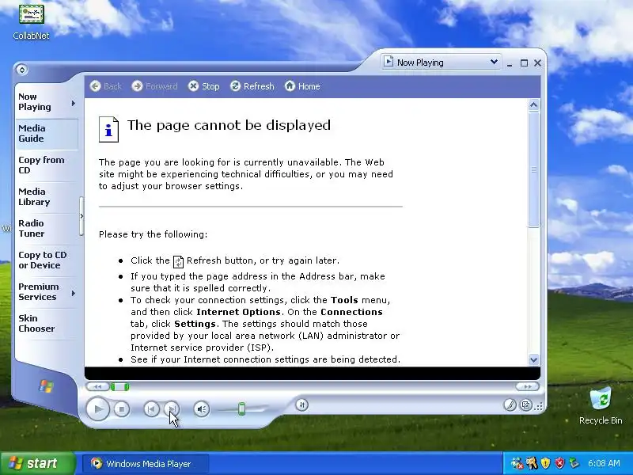The width and height of the screenshot is (633, 475).
Task: Toggle the menu bar with the round top-left button
Action: tap(22, 70)
